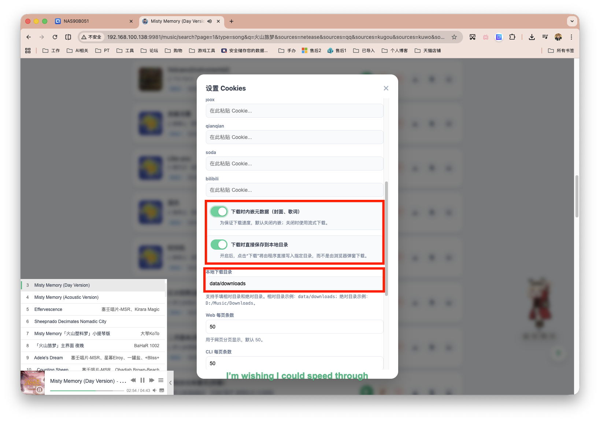Go back to the previous track
This screenshot has height=422, width=600.
[x=133, y=380]
